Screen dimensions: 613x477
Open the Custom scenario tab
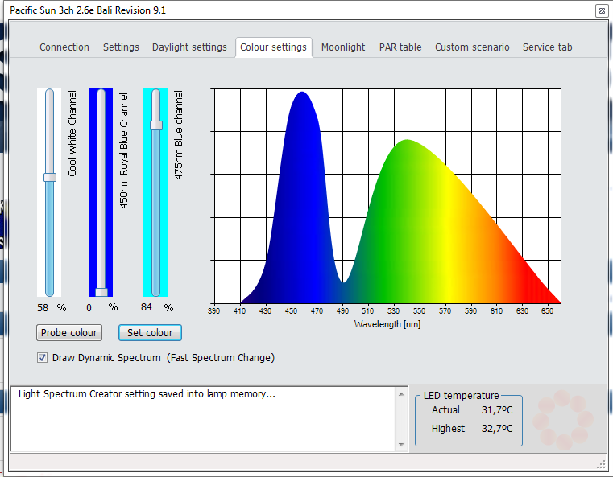pos(472,47)
